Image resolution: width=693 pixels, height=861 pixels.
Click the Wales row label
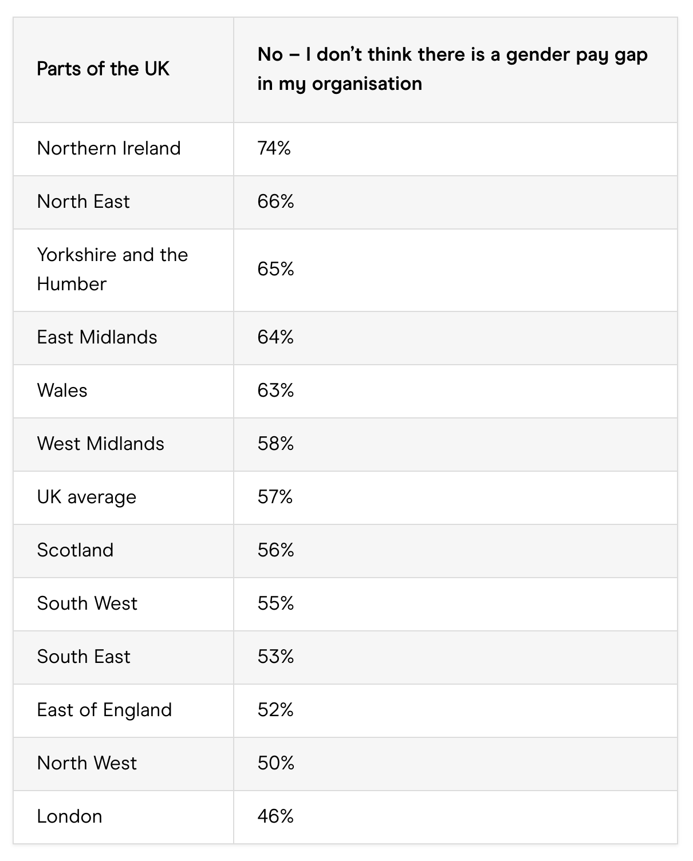pos(62,390)
